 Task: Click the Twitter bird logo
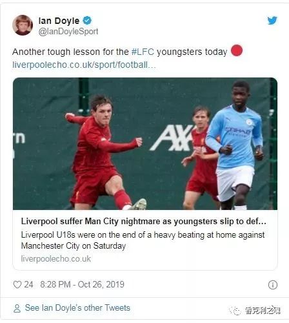point(272,21)
